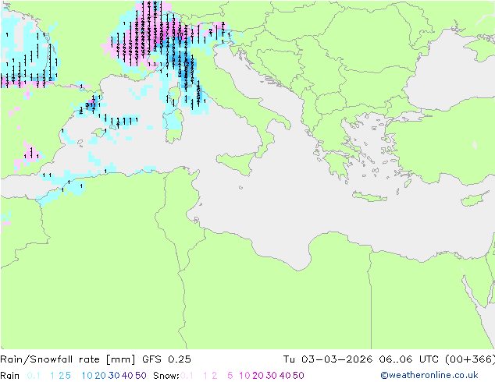Screen dimensions: 495x382
Task: Click the Snow legend 0.1 value
Action: (187, 376)
